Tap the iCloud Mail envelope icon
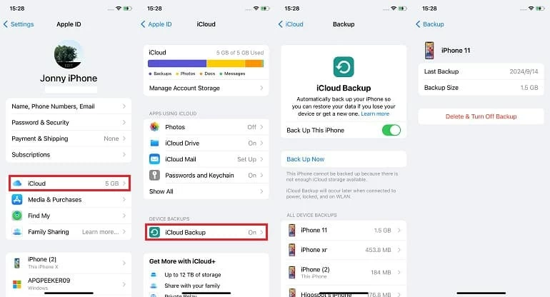This screenshot has height=297, width=550. 155,159
